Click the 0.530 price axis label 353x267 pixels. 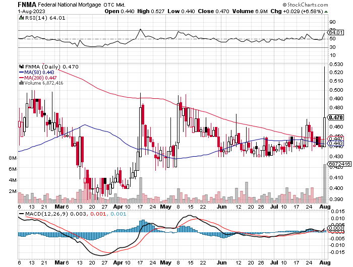click(x=336, y=64)
